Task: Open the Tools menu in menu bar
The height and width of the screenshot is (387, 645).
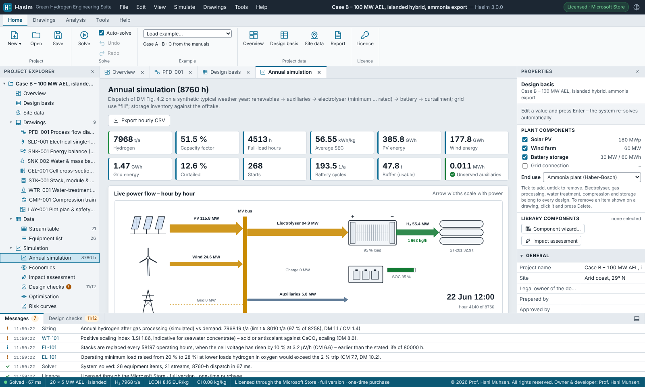Action: 241,7
